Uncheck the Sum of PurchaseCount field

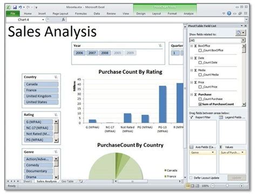tap(200, 104)
